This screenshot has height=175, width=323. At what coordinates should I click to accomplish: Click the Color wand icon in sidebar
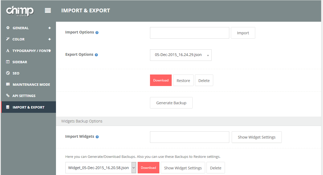pyautogui.click(x=8, y=39)
